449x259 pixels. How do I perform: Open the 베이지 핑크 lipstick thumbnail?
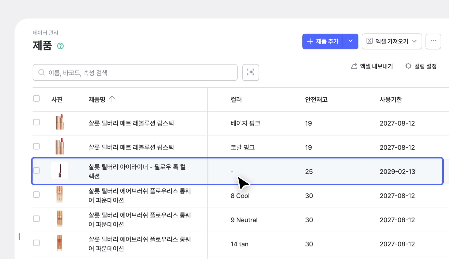pos(60,122)
